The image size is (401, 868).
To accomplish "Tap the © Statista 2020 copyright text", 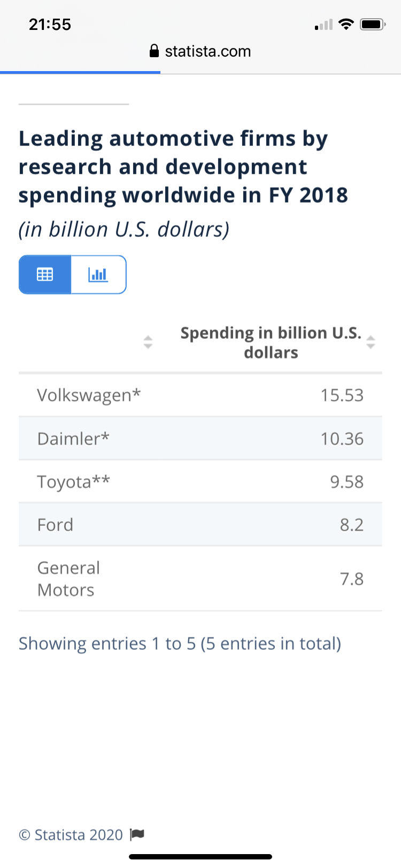I will tap(71, 835).
